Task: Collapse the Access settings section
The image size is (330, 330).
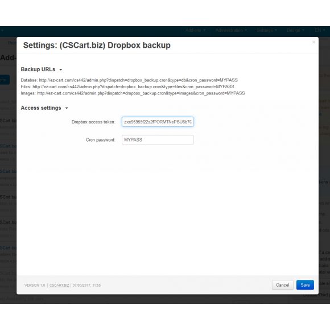Action: (44, 108)
